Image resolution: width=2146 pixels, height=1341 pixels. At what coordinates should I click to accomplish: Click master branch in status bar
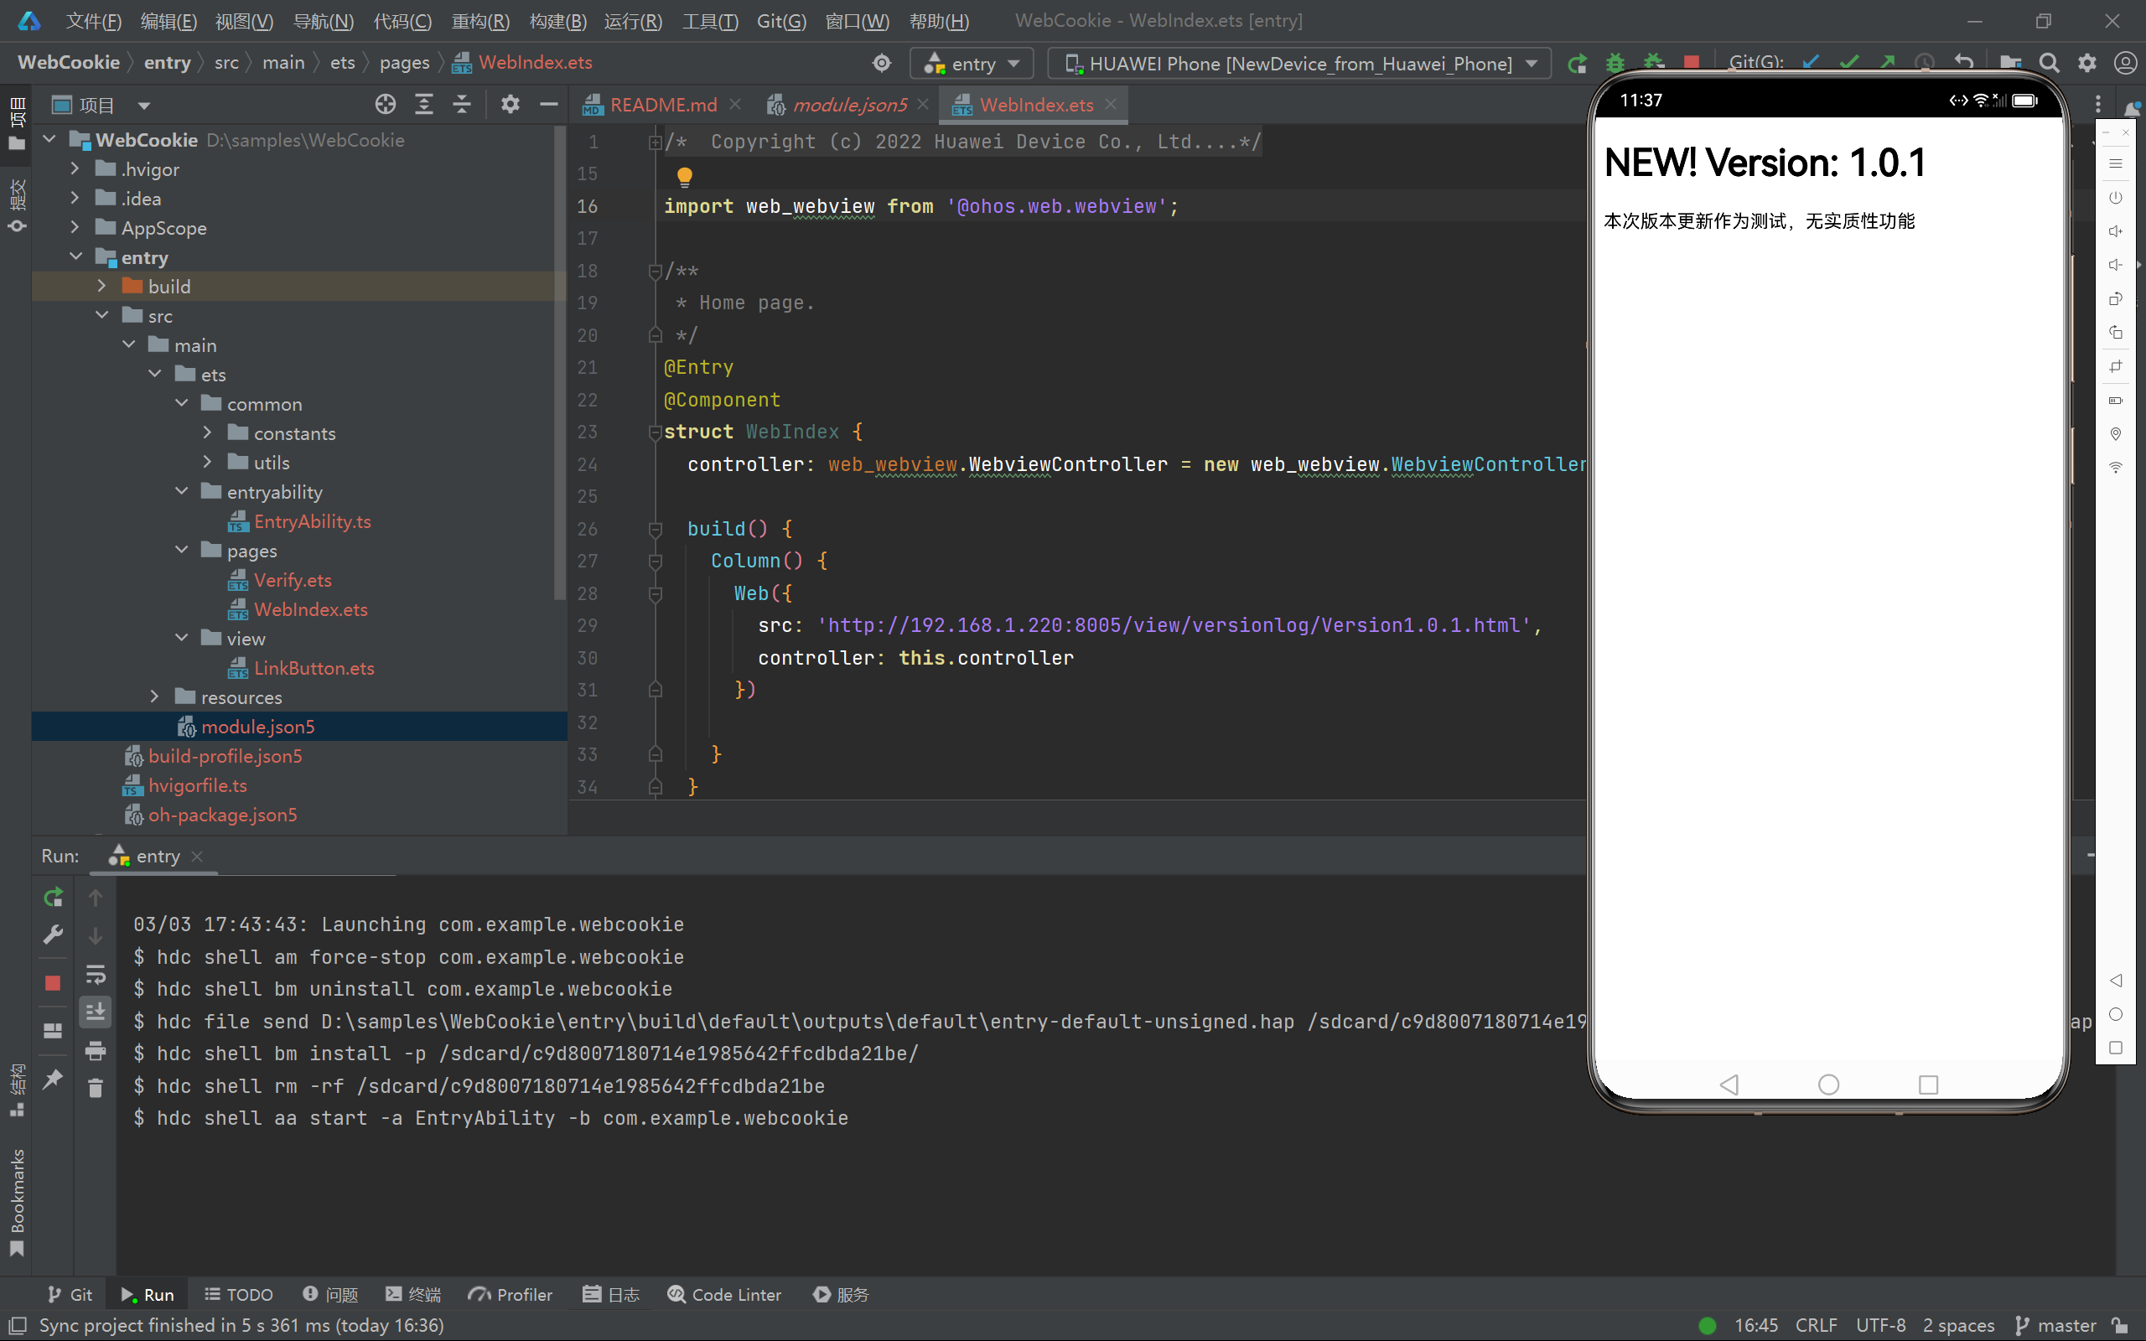tap(2055, 1325)
